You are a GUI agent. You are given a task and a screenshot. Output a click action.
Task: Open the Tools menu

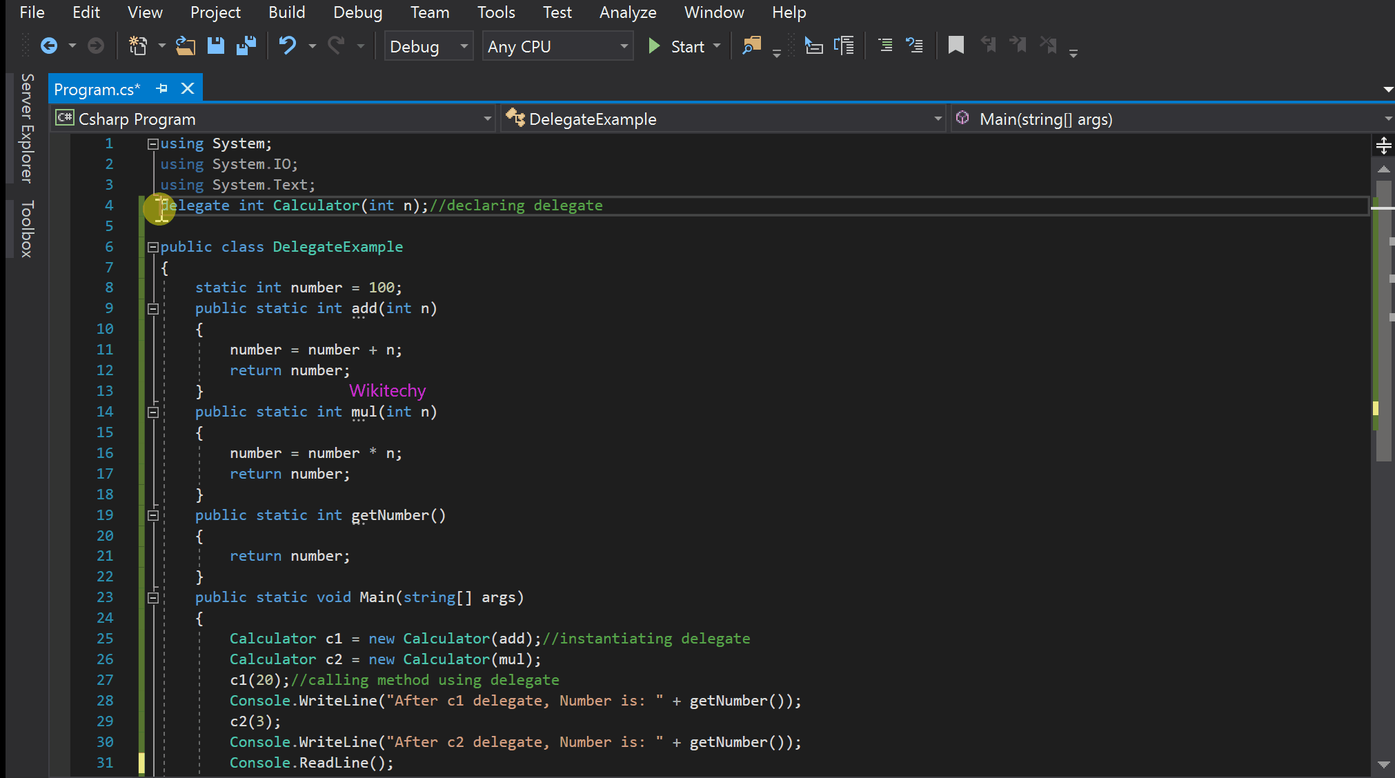[x=496, y=12]
